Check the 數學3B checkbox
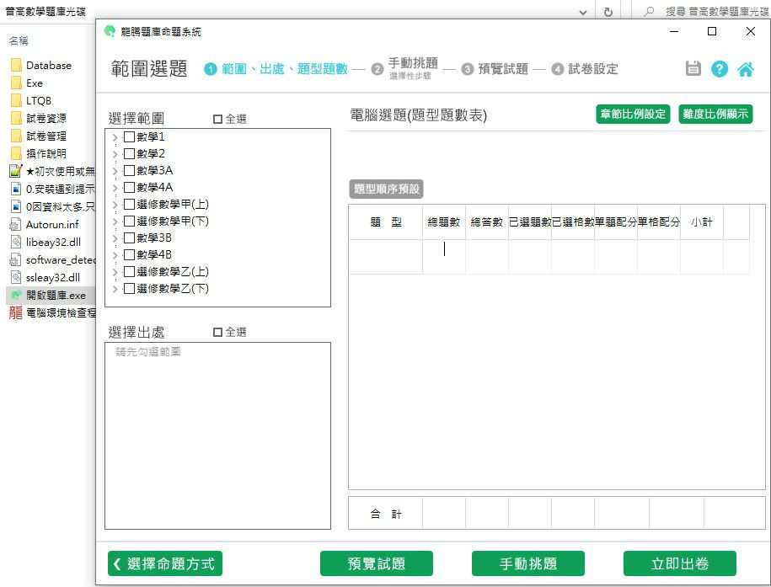Screen dimensions: 771x587 click(129, 238)
